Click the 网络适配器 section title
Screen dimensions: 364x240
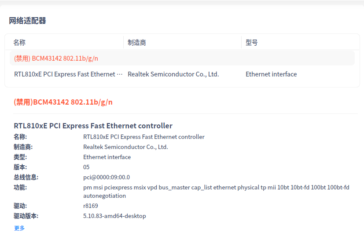(x=27, y=21)
